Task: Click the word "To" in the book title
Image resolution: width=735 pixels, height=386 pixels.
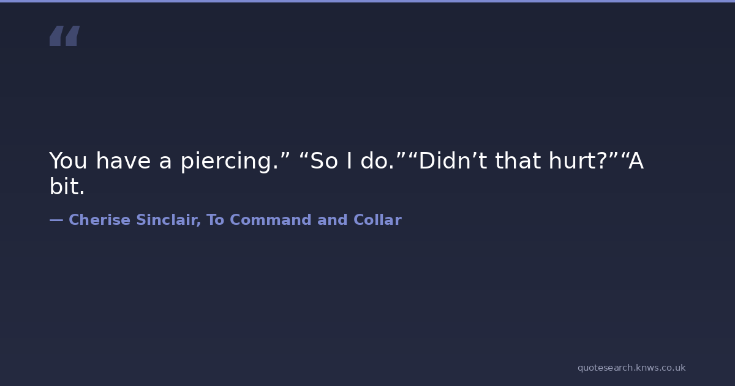Action: click(215, 220)
